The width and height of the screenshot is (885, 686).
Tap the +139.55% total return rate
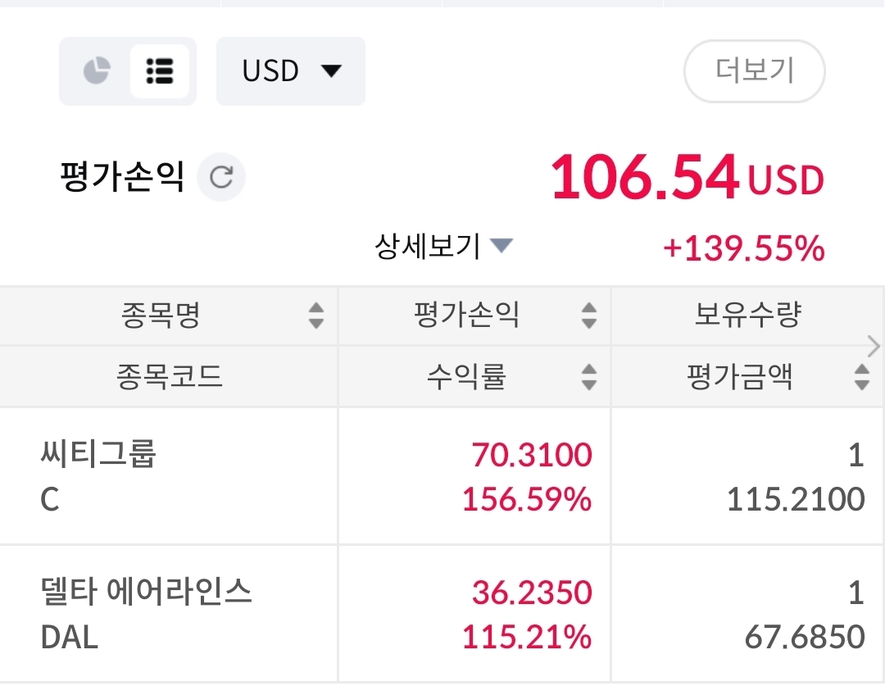point(743,248)
